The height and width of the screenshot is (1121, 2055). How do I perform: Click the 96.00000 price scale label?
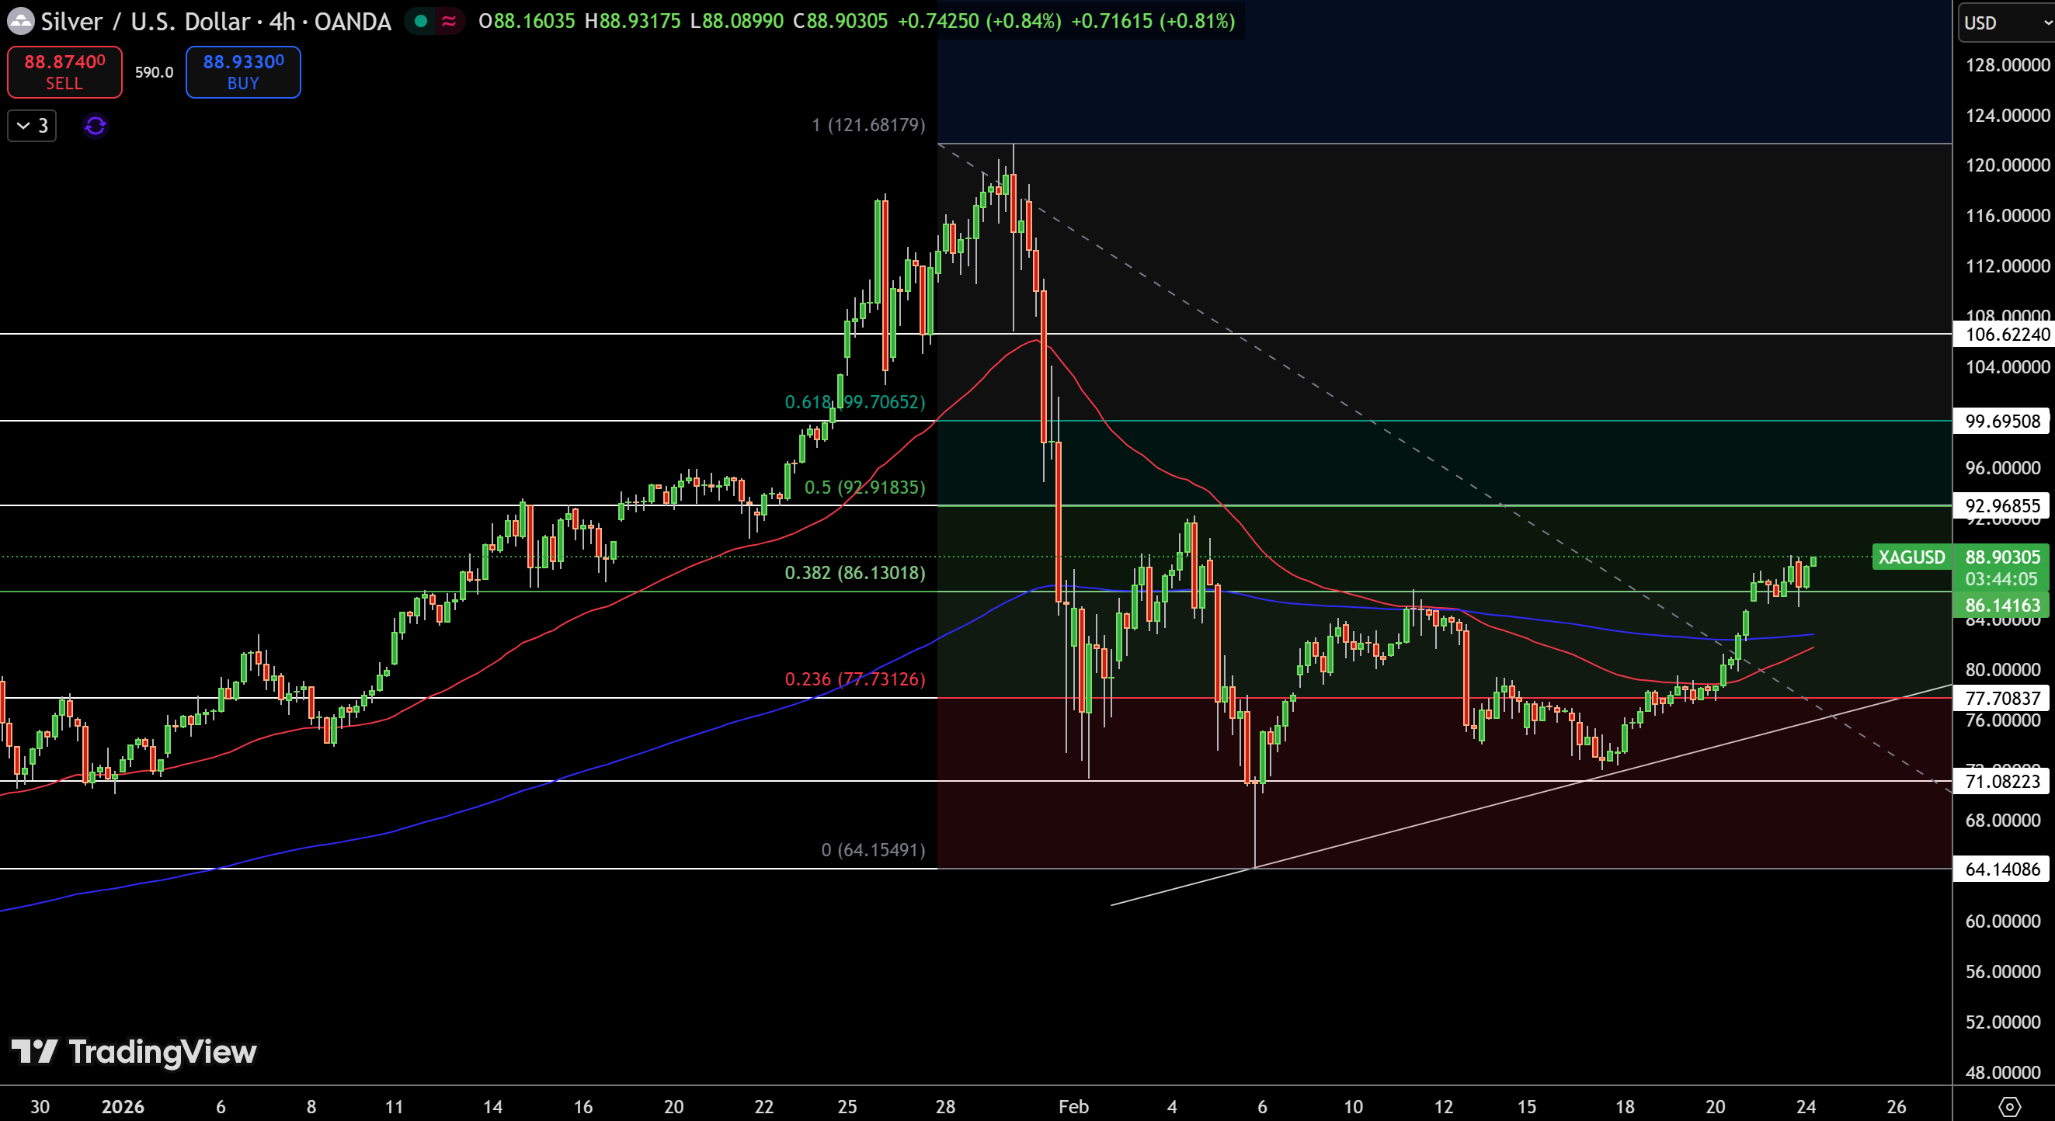click(x=2002, y=467)
